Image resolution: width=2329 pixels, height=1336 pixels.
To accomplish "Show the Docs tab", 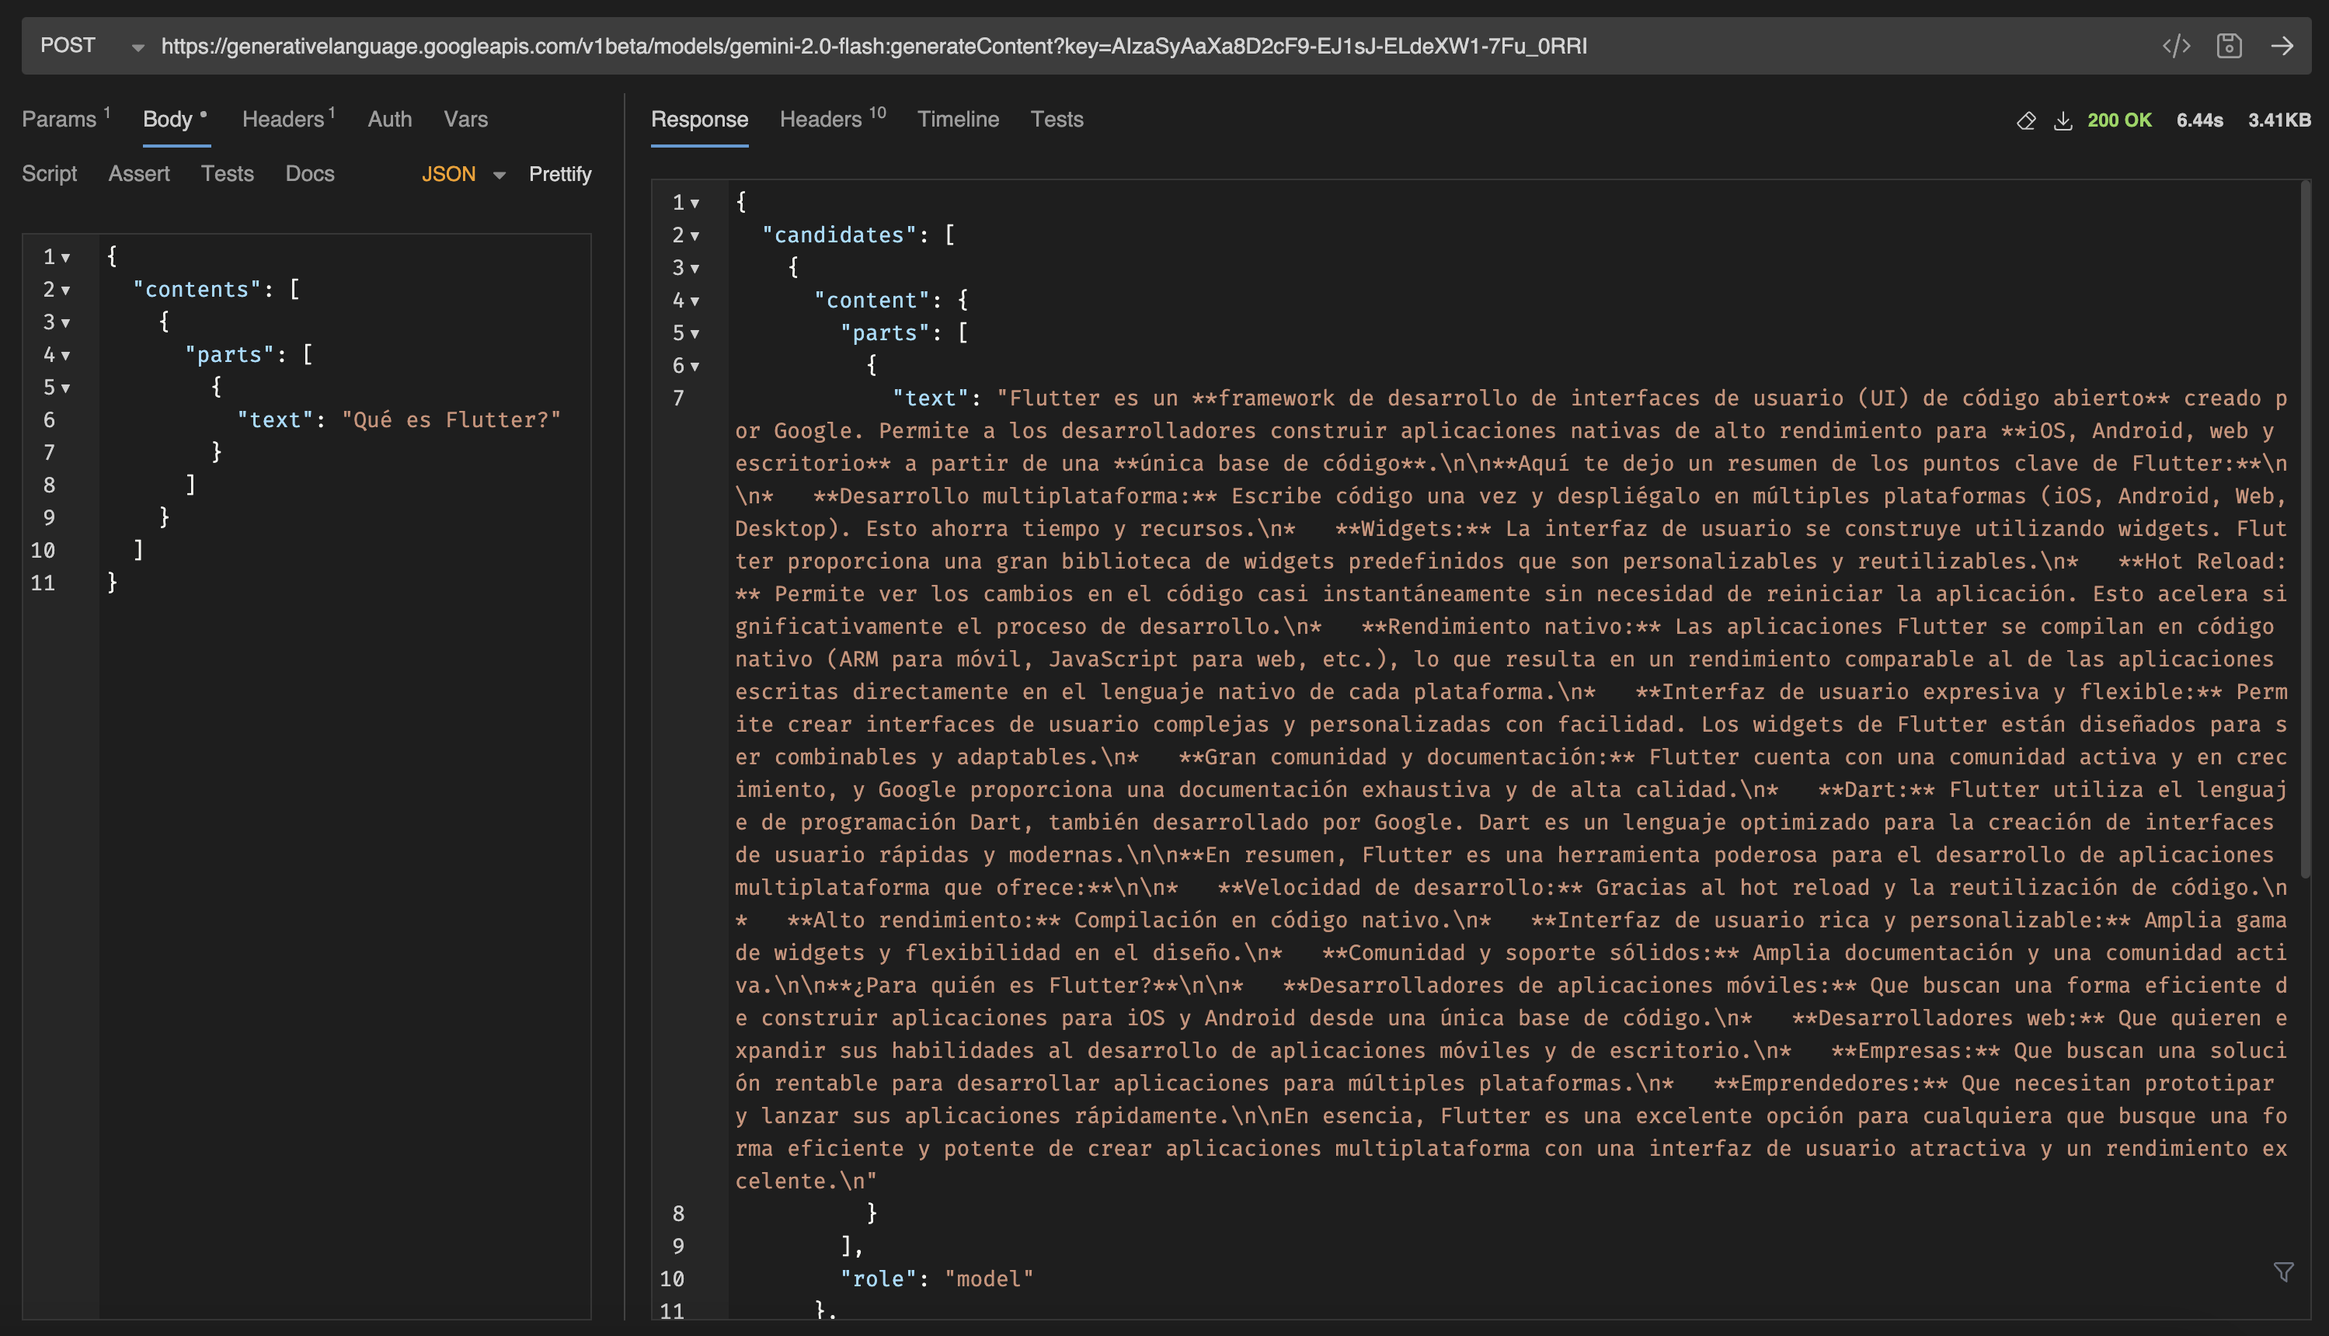I will [309, 173].
